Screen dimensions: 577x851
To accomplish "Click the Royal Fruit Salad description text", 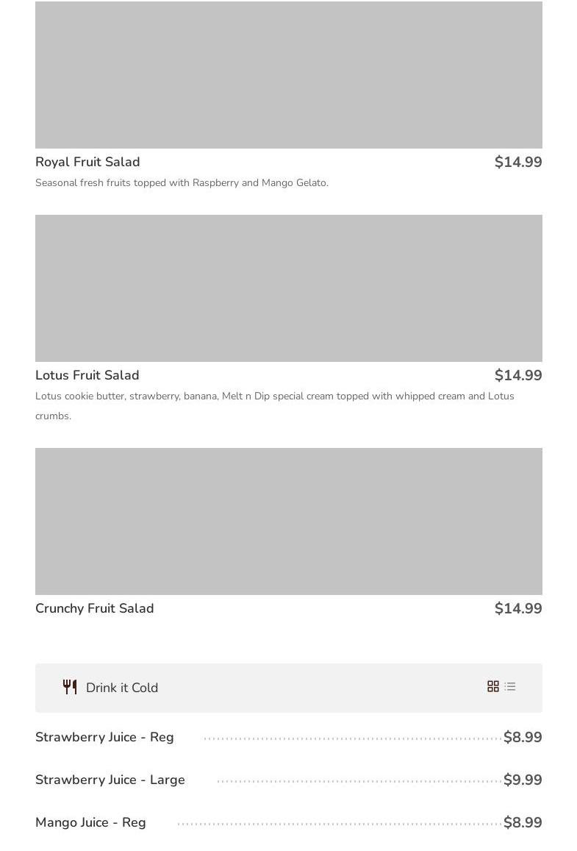I will (182, 182).
